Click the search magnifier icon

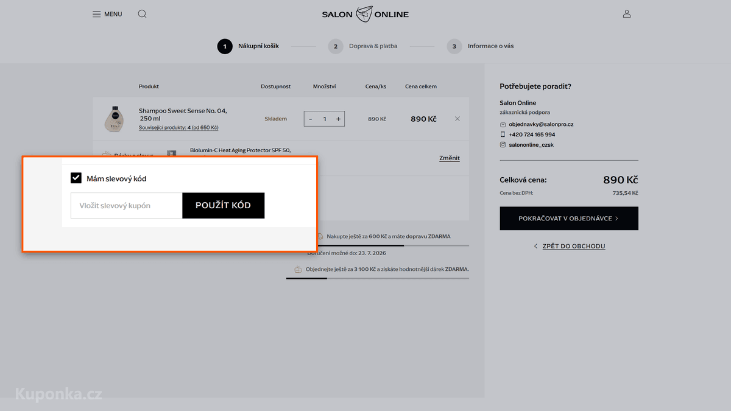pos(142,14)
